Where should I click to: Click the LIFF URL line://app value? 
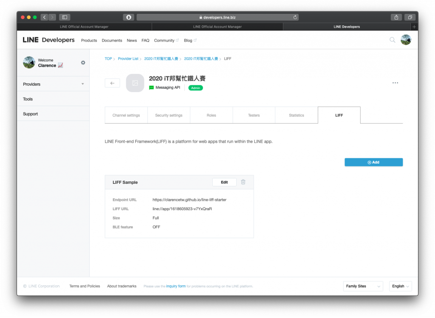click(x=182, y=209)
